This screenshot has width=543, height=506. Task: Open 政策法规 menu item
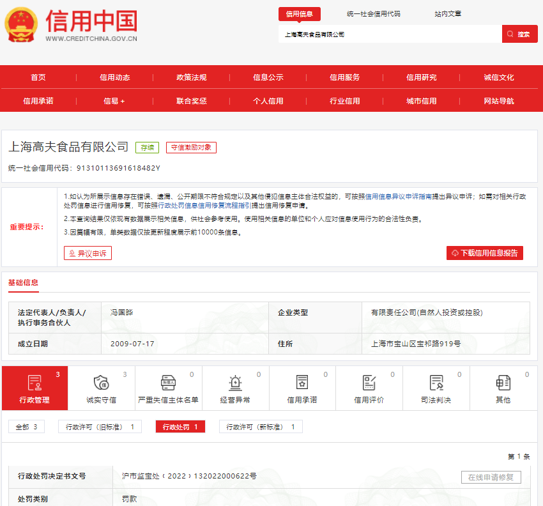(x=192, y=77)
